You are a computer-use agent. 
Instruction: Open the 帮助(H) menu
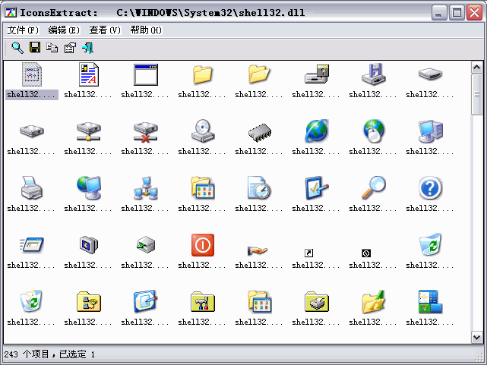pos(146,30)
